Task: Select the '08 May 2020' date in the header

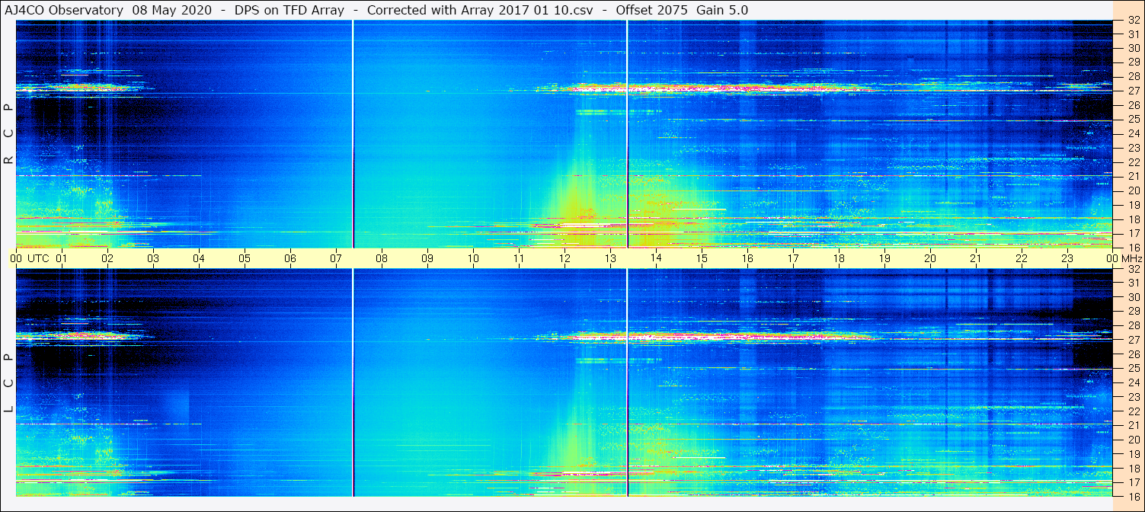Action: pos(171,10)
